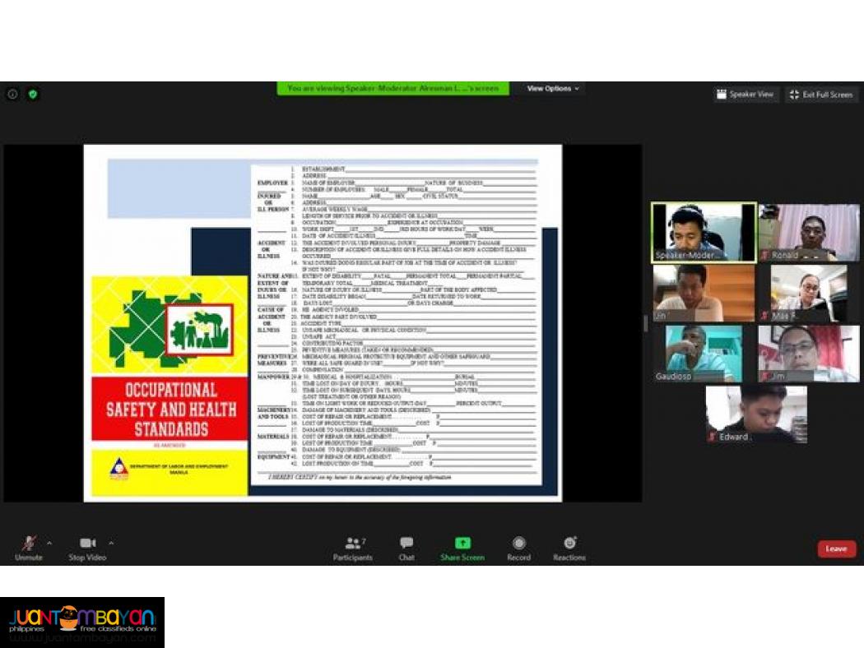Select Edward's video thumbnail
This screenshot has width=864, height=648.
coord(755,415)
